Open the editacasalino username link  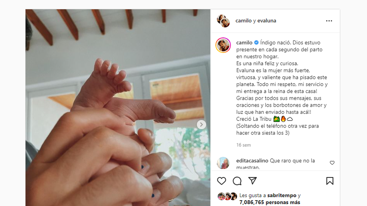(x=253, y=161)
